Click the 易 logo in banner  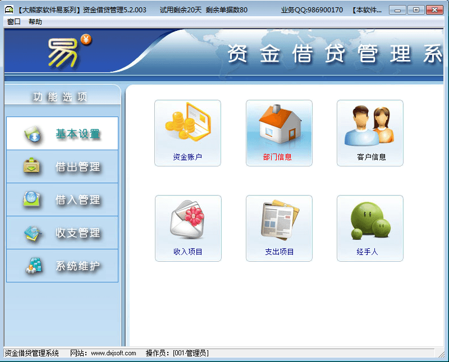[66, 52]
